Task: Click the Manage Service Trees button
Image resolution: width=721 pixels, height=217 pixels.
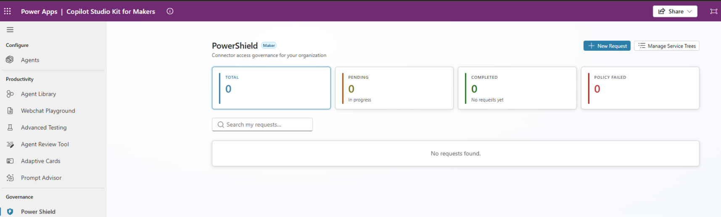Action: pos(666,46)
